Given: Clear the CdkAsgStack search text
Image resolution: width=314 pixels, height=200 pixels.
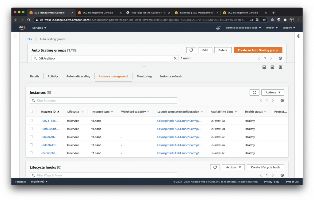Looking at the screenshot, I should (175, 58).
